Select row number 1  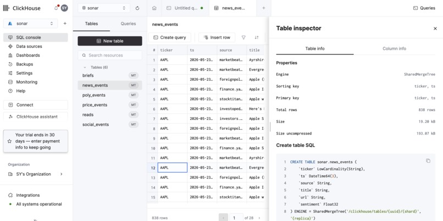click(153, 60)
